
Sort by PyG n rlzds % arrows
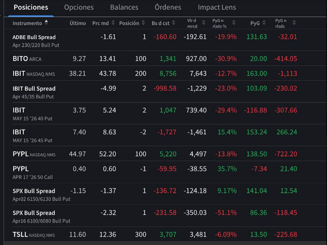tap(234, 23)
